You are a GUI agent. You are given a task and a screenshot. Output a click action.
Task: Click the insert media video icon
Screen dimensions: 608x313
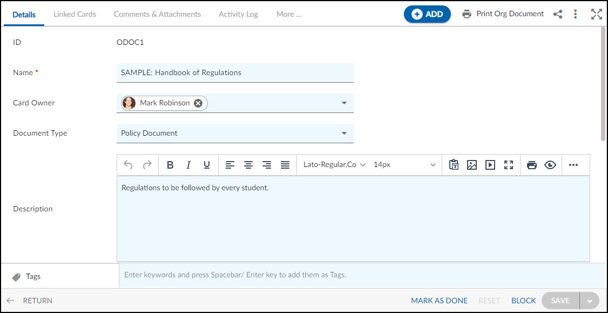point(490,165)
